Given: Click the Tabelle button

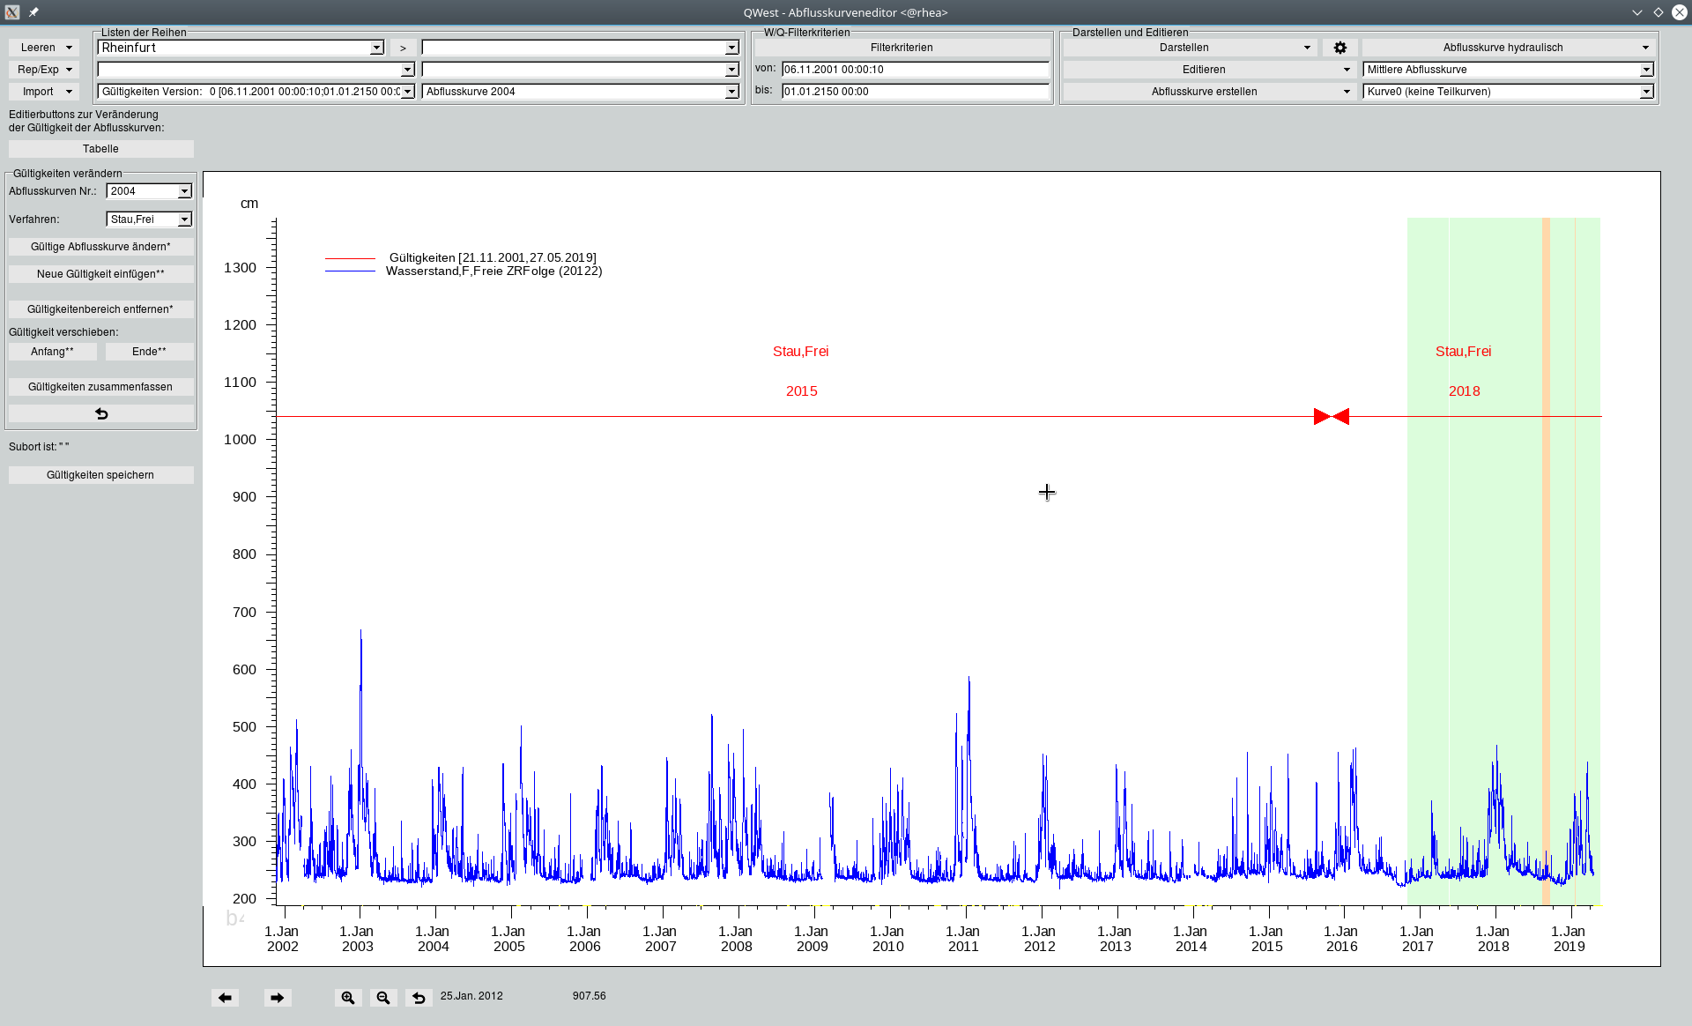Looking at the screenshot, I should coord(100,149).
